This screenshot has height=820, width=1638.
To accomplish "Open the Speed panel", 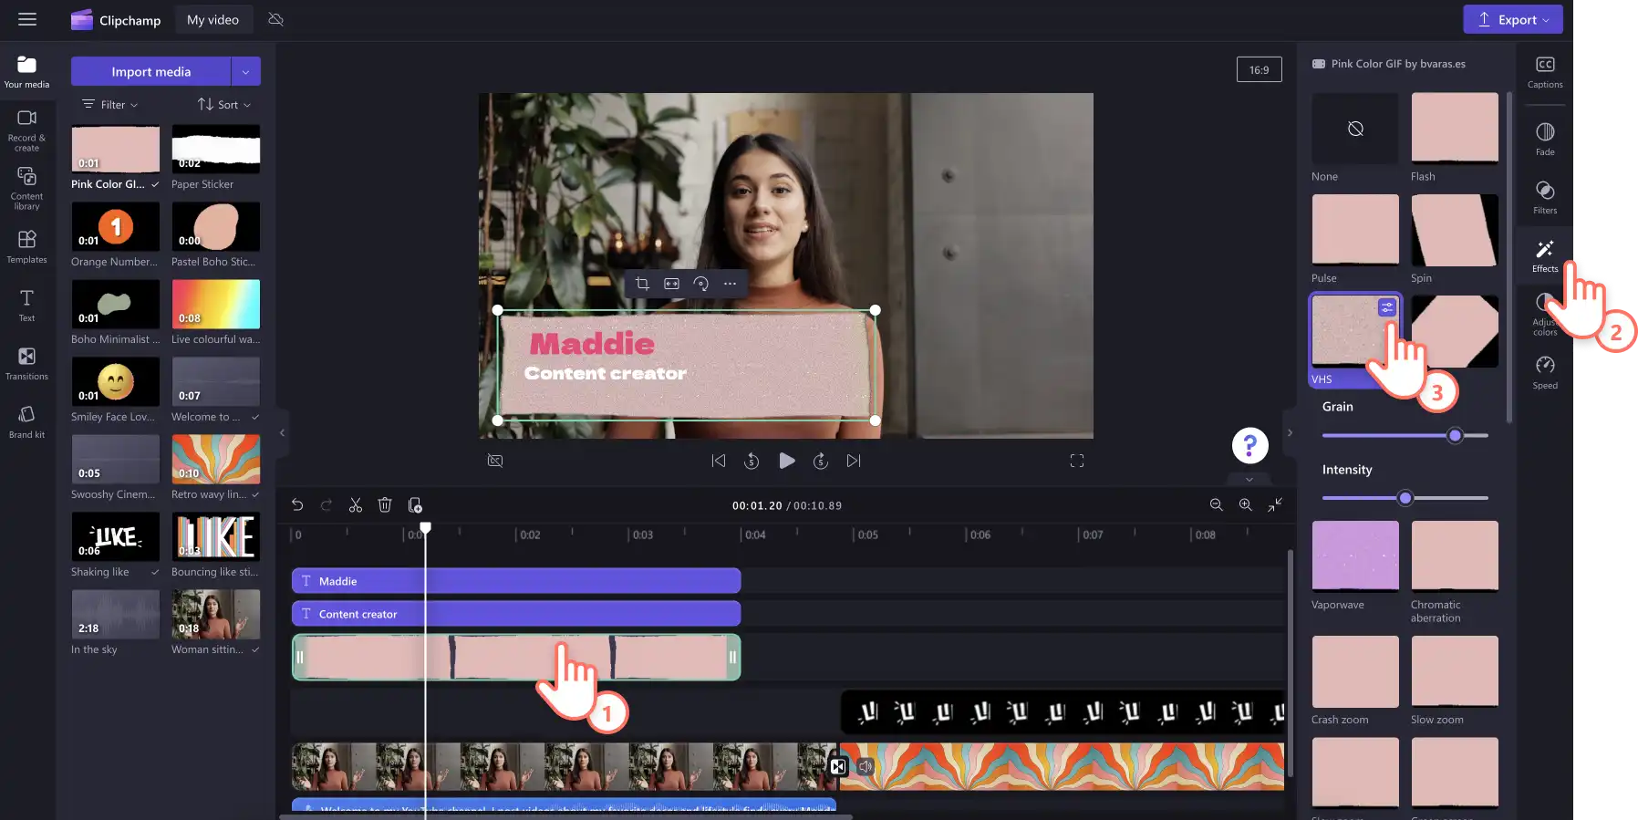I will click(1545, 373).
